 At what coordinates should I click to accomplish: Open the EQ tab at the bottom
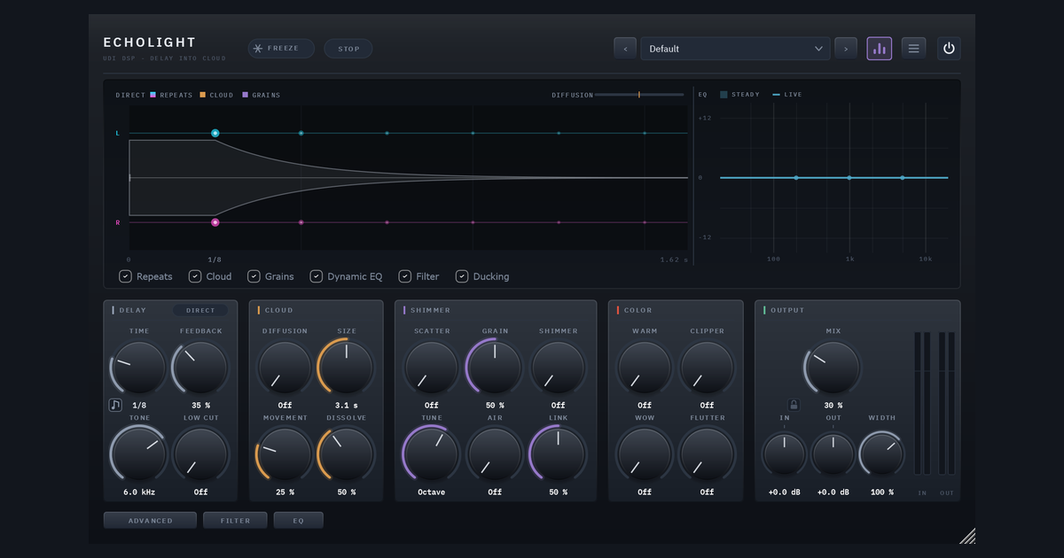(298, 521)
